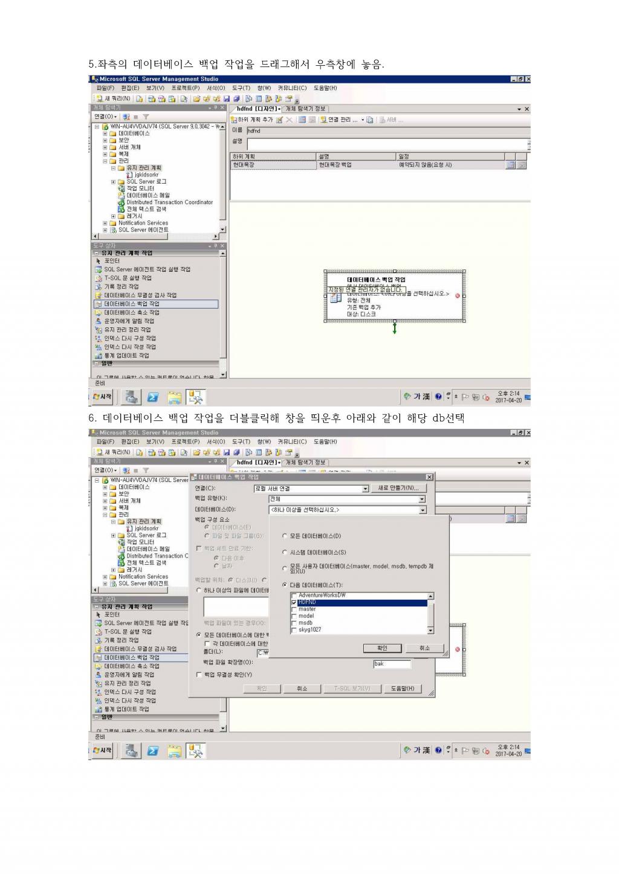Open the database selection dropdown in the backup task dialog

pyautogui.click(x=422, y=510)
